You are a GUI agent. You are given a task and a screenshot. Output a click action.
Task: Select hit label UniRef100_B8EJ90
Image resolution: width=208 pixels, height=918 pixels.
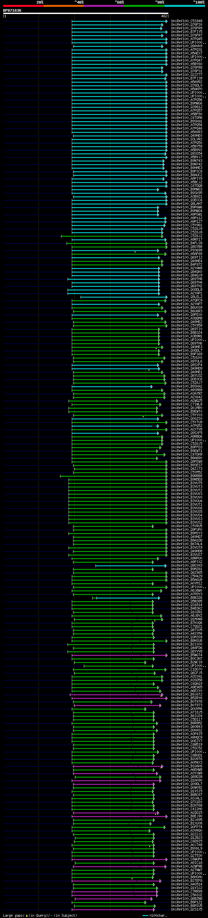click(187, 816)
